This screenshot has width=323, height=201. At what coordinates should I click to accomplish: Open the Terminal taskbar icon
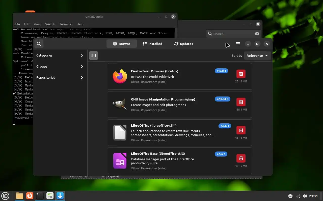point(40,196)
